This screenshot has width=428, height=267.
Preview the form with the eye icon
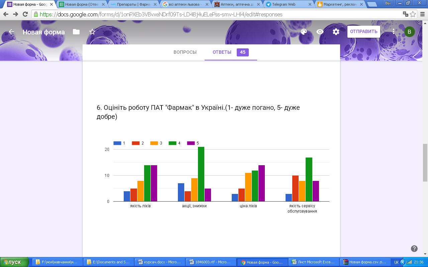[x=320, y=32]
